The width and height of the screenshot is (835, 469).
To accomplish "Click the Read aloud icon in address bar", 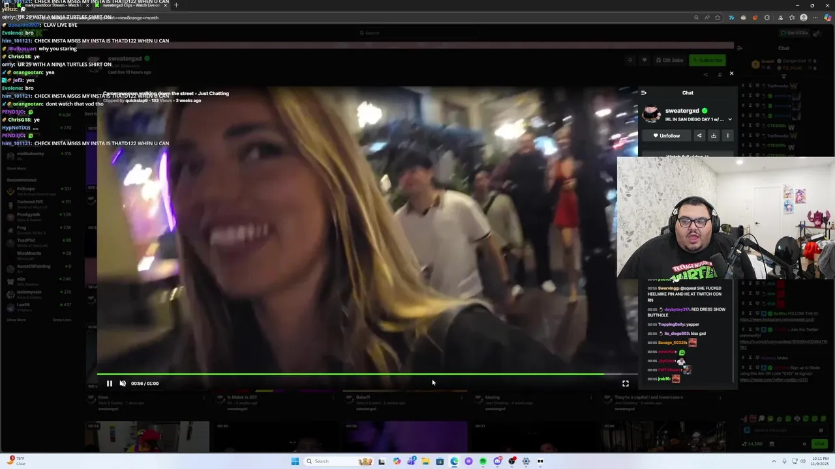I will coord(707,18).
